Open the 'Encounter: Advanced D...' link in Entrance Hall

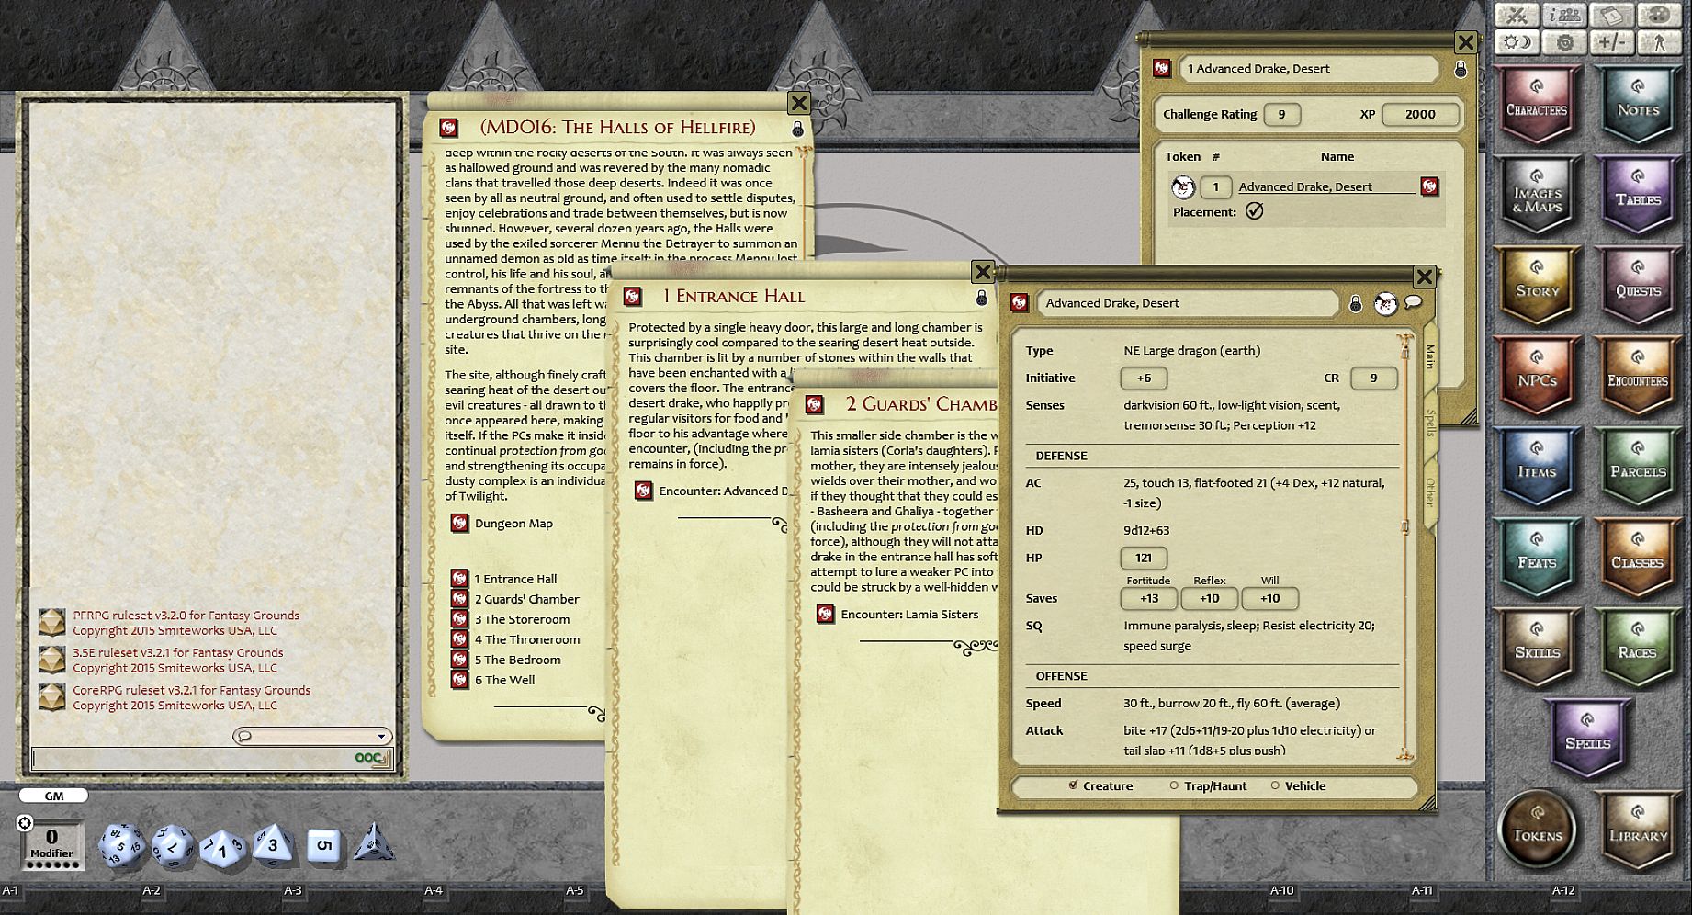click(644, 491)
